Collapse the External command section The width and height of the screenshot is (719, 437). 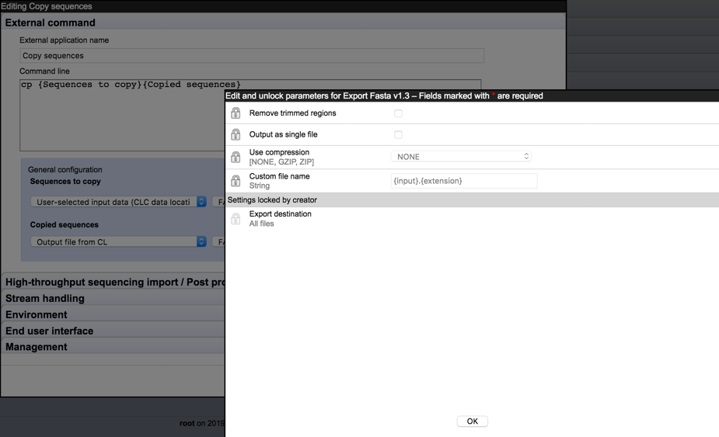click(284, 23)
